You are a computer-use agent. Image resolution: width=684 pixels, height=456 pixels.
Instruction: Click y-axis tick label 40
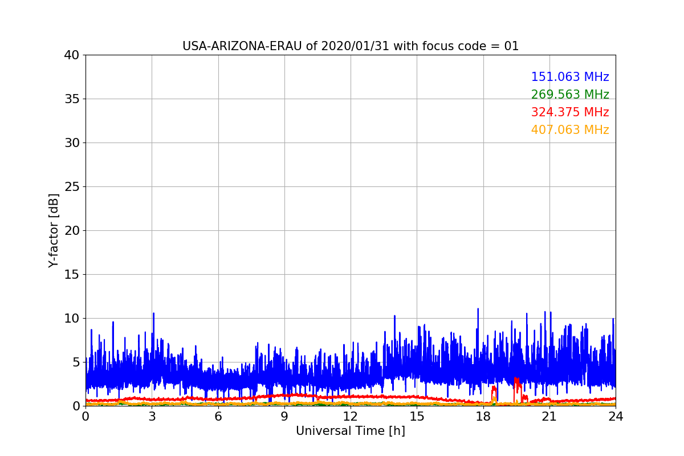[x=72, y=55]
